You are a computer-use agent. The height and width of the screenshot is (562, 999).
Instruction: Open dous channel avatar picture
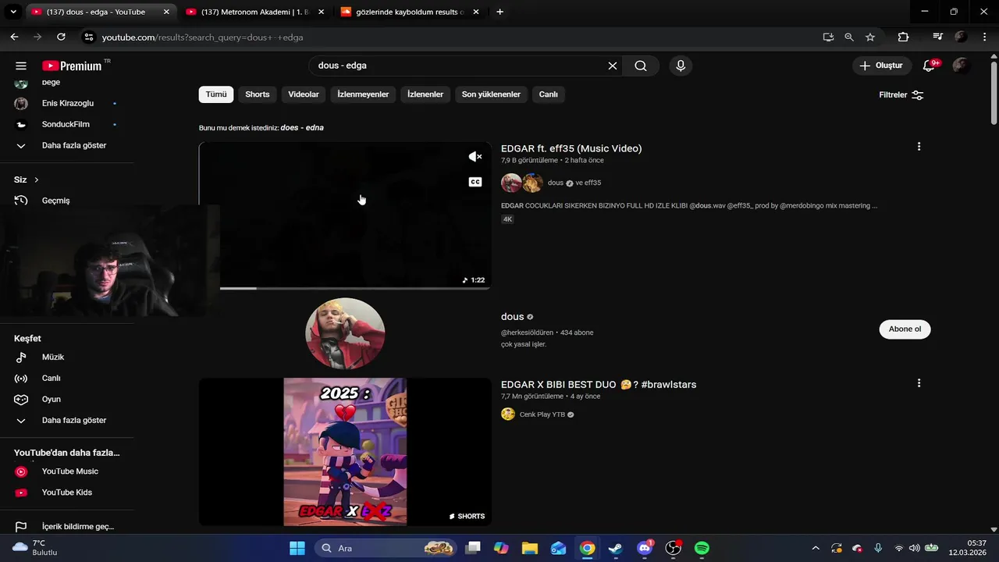click(345, 333)
